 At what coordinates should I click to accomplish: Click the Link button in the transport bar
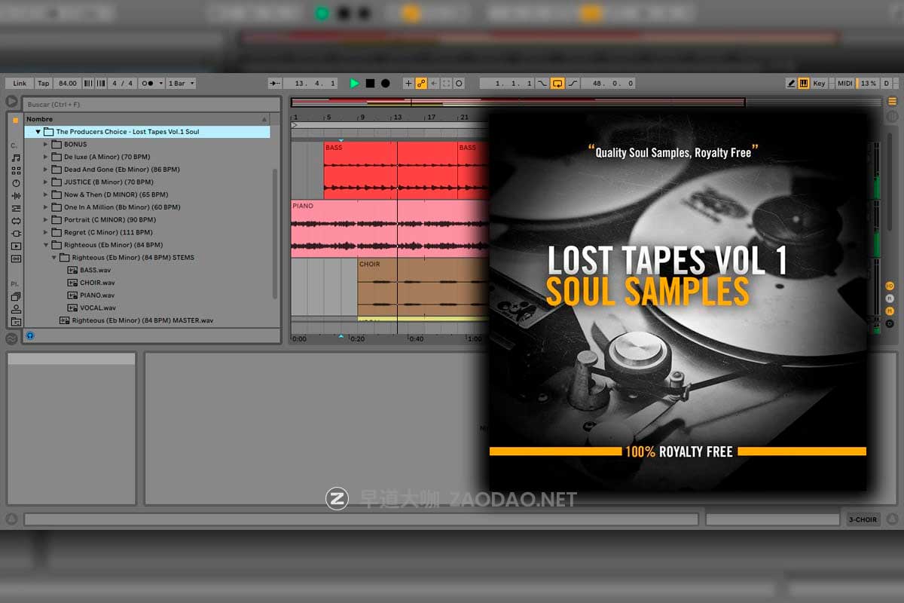pyautogui.click(x=20, y=83)
